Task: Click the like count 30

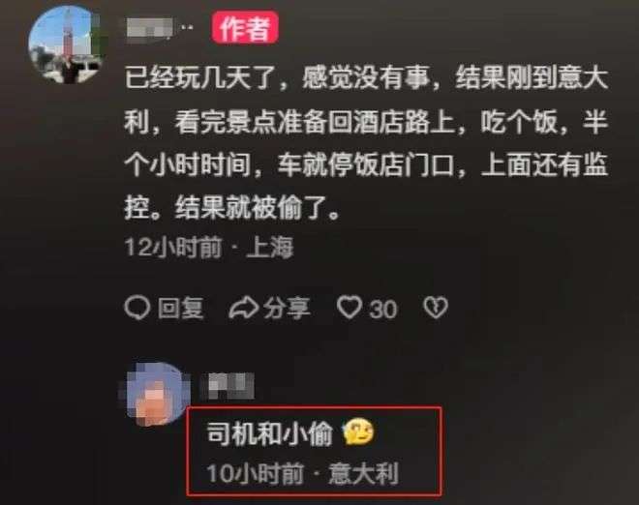Action: pyautogui.click(x=383, y=310)
